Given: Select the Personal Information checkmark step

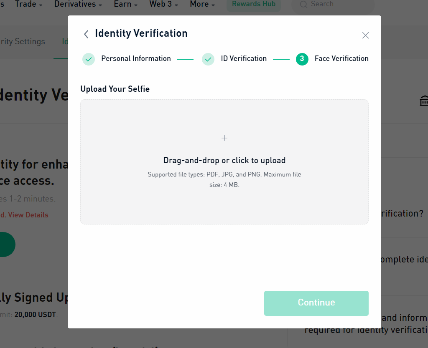Looking at the screenshot, I should tap(89, 59).
